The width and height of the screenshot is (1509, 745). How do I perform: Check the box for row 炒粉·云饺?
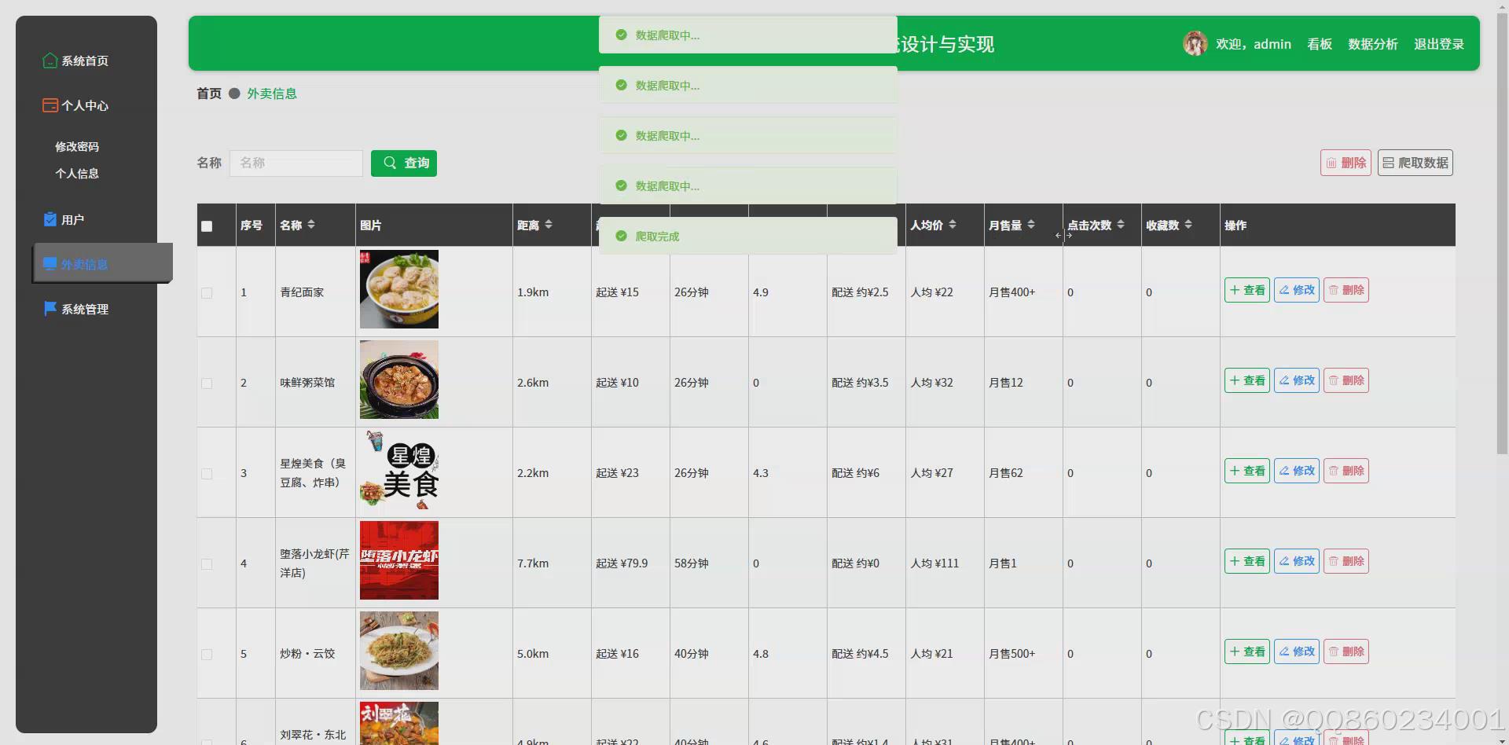207,655
